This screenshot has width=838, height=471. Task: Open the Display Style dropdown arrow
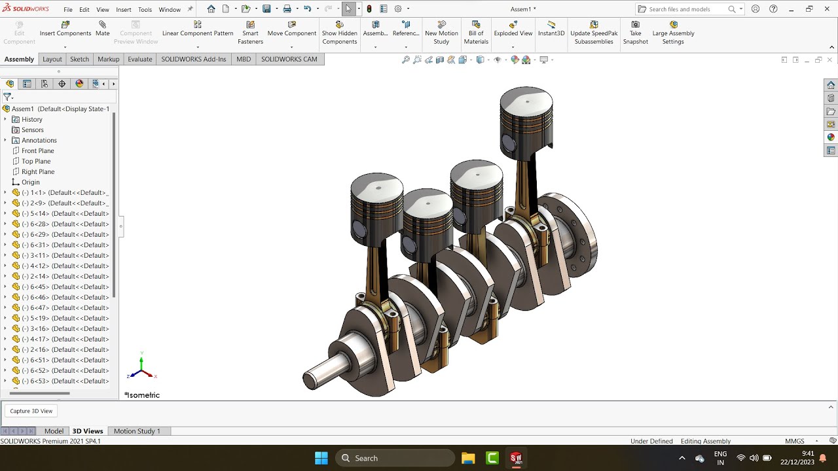(487, 60)
